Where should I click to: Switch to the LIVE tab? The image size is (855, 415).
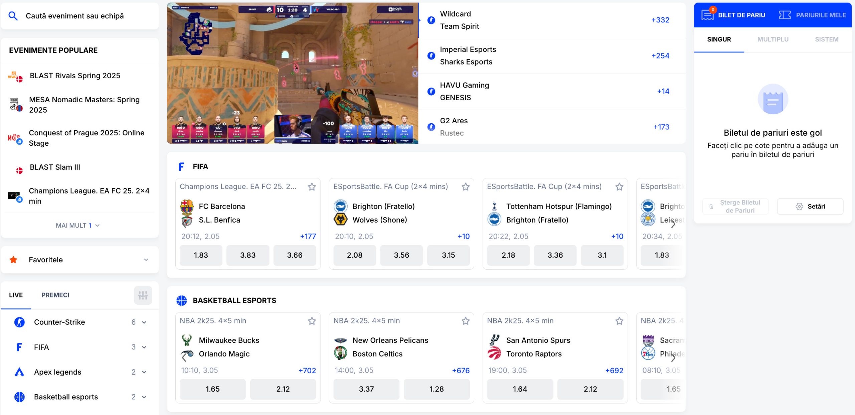(x=16, y=295)
